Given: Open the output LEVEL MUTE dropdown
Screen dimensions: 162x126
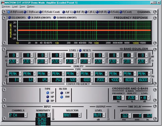Looking at the screenshot, I should click(104, 115).
